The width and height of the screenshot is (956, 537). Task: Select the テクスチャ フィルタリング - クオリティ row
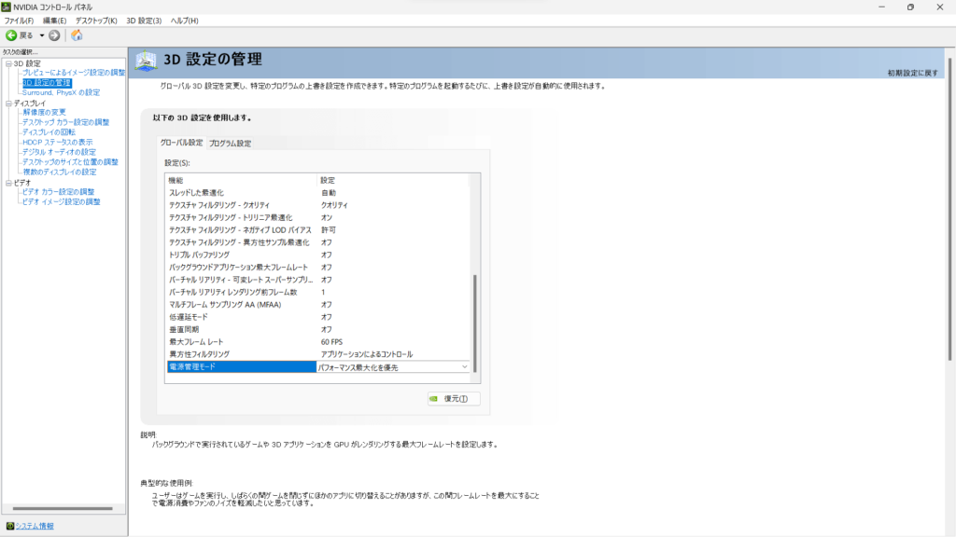click(x=318, y=205)
